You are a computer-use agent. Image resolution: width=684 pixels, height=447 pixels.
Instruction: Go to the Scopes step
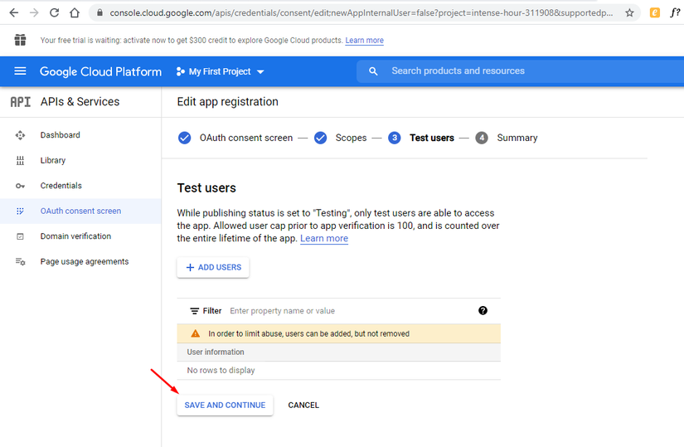351,138
